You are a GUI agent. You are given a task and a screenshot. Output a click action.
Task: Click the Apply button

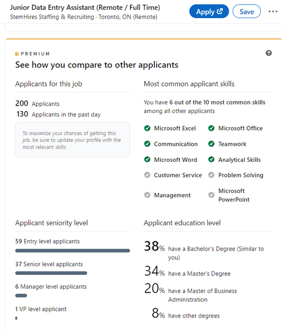[x=209, y=11]
